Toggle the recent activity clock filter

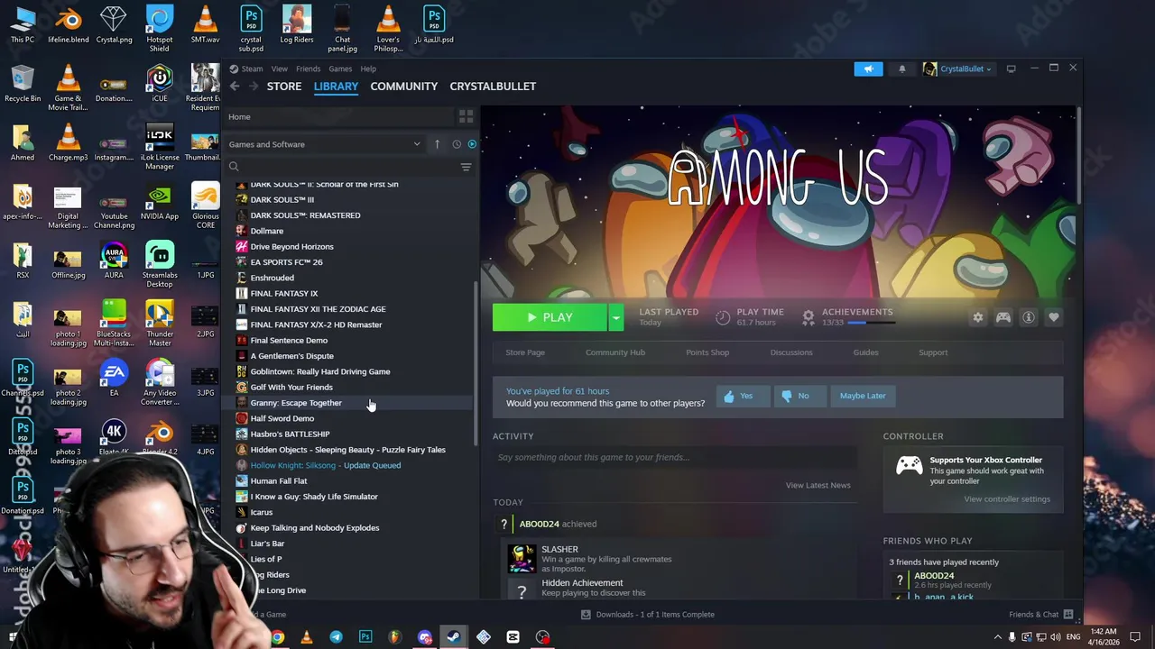[x=457, y=144]
